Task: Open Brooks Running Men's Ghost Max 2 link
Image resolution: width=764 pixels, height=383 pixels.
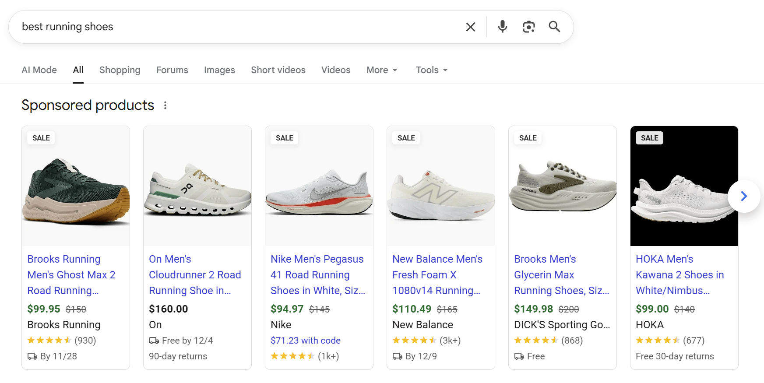Action: (x=71, y=275)
